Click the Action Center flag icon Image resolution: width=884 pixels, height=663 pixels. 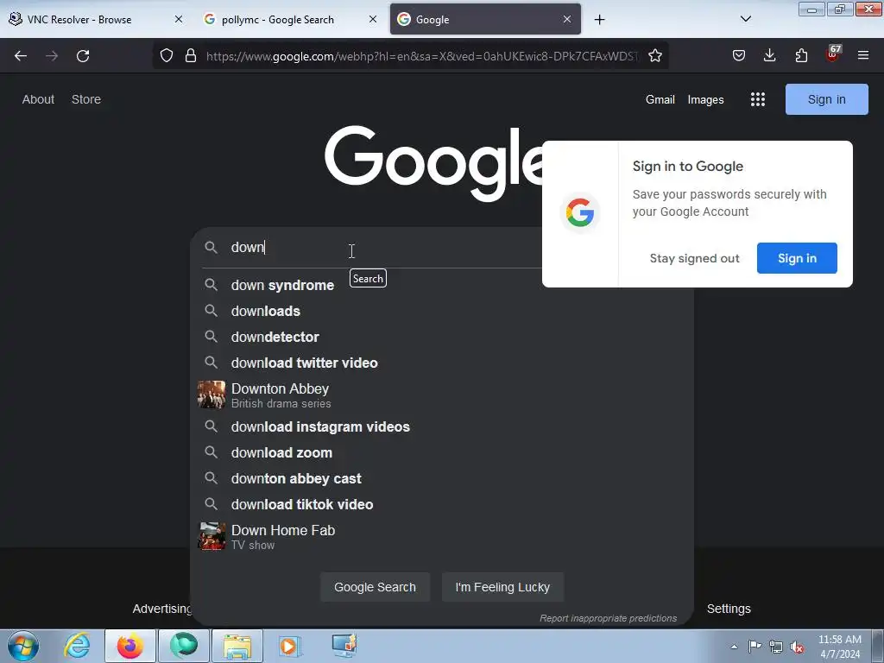[x=755, y=647]
